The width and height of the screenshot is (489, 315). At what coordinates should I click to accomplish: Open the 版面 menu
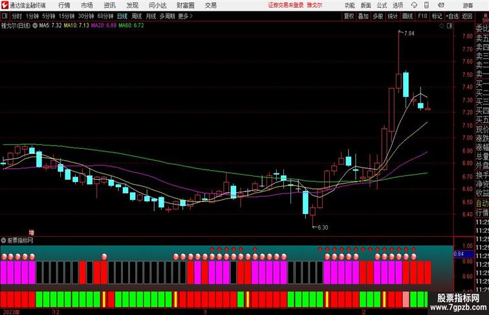366,5
